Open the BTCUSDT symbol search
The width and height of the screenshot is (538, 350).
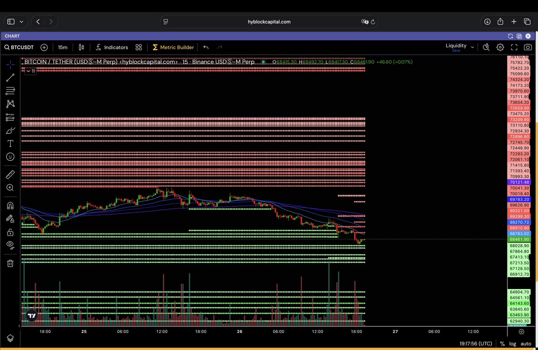pyautogui.click(x=19, y=48)
